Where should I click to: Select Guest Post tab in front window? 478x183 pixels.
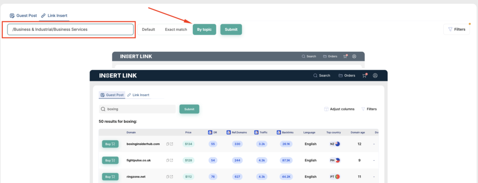(x=112, y=95)
